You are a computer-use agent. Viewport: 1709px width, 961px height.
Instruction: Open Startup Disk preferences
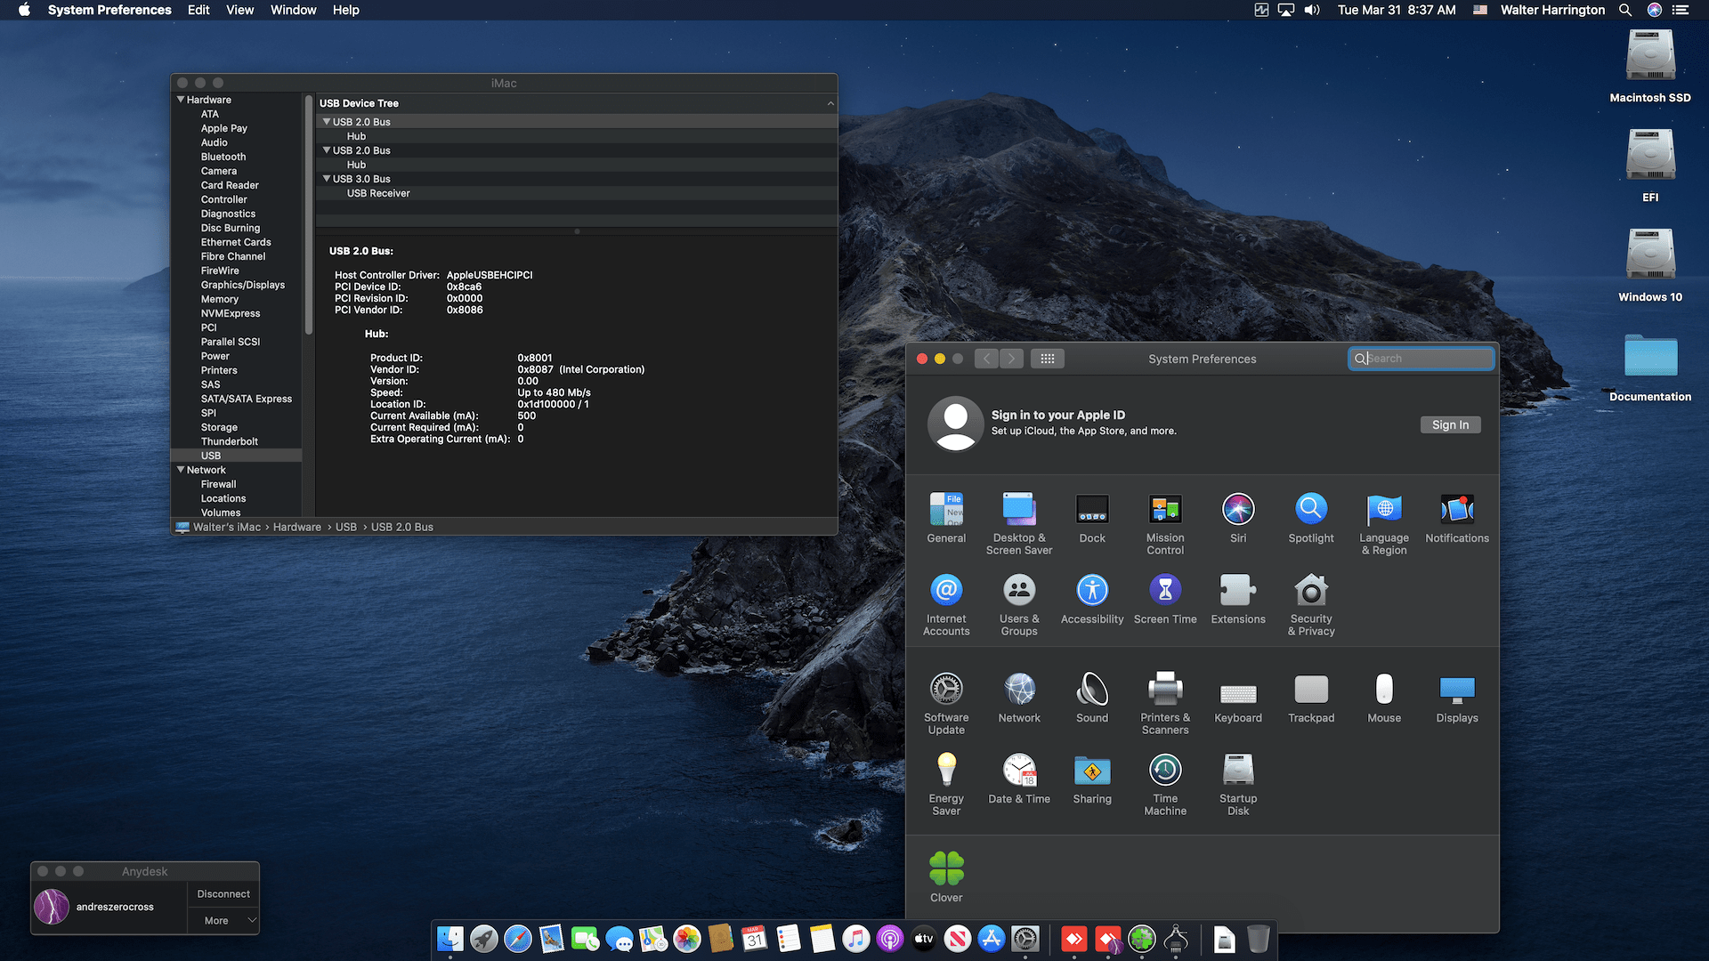tap(1238, 784)
